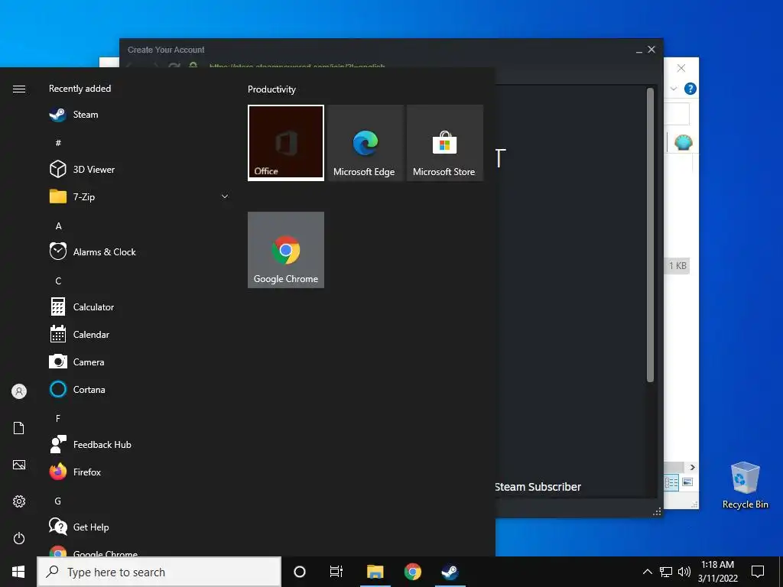Close the Explorer window behind

click(x=681, y=68)
